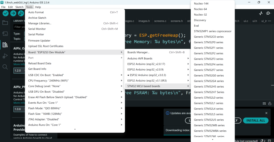The image size is (274, 142).
Task: Switch to the screens.h tab
Action: tap(177, 21)
